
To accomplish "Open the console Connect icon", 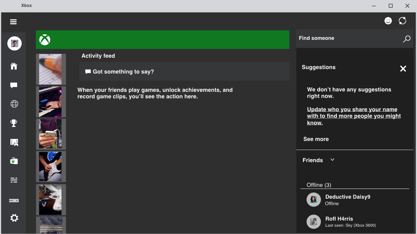I will (x=14, y=201).
